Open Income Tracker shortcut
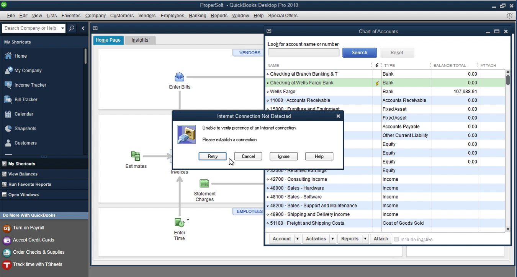The width and height of the screenshot is (517, 277). (25, 85)
